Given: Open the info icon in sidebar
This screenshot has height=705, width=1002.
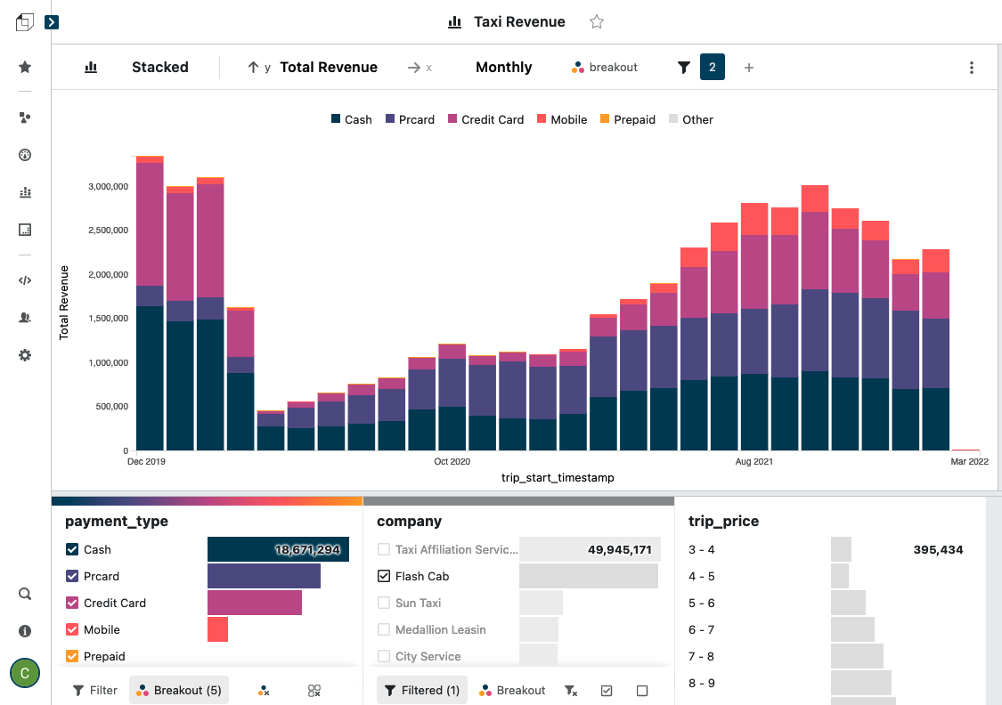Looking at the screenshot, I should click(25, 631).
